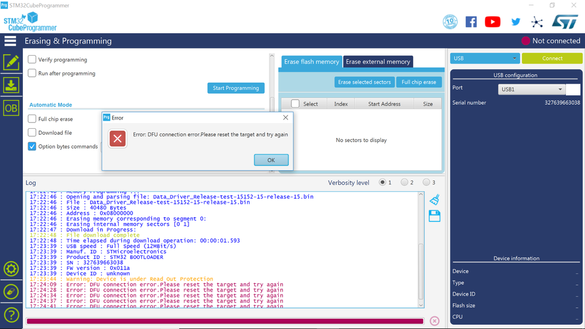Open the Port USB1 dropdown
Viewport: 585px width, 329px height.
click(531, 90)
